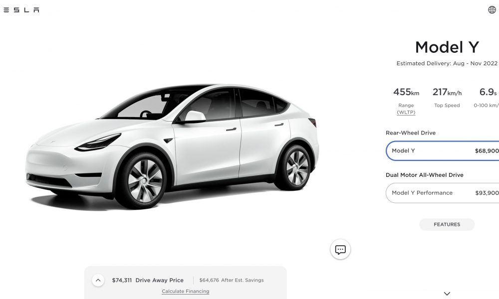
Task: Expand the Drive Away Price details chevron
Action: point(98,280)
